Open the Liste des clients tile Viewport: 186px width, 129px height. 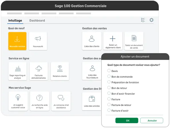[92, 41]
